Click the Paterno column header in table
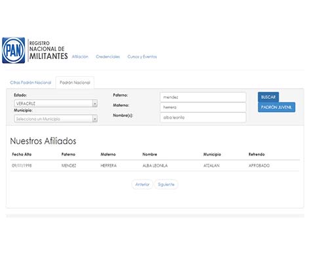This screenshot has width=328, height=253. tap(68, 155)
